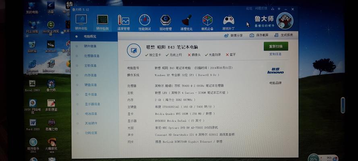Open 多彩便签 desktop icon
Viewport: 358px width, 161px height.
(x=51, y=105)
